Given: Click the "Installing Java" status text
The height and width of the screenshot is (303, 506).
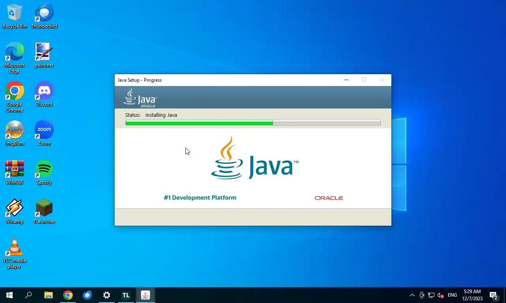Looking at the screenshot, I should (161, 115).
